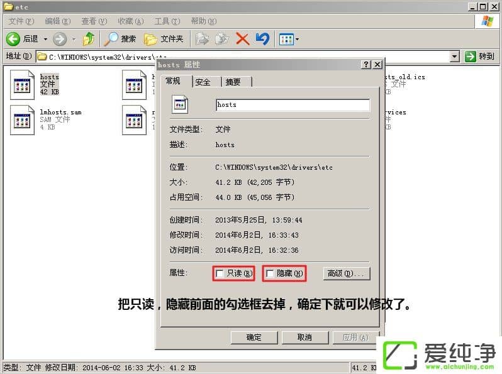The height and width of the screenshot is (374, 502).
Task: Open the 查看 View menu
Action: pyautogui.click(x=94, y=21)
